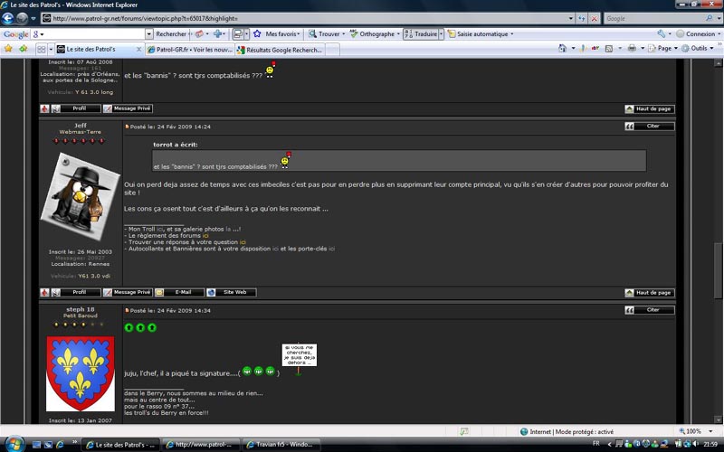
Task: Click Jeff's penguin avatar image
Action: coord(80,196)
